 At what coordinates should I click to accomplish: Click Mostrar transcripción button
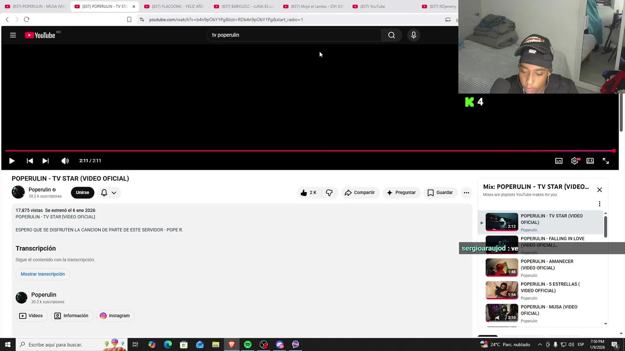42,274
